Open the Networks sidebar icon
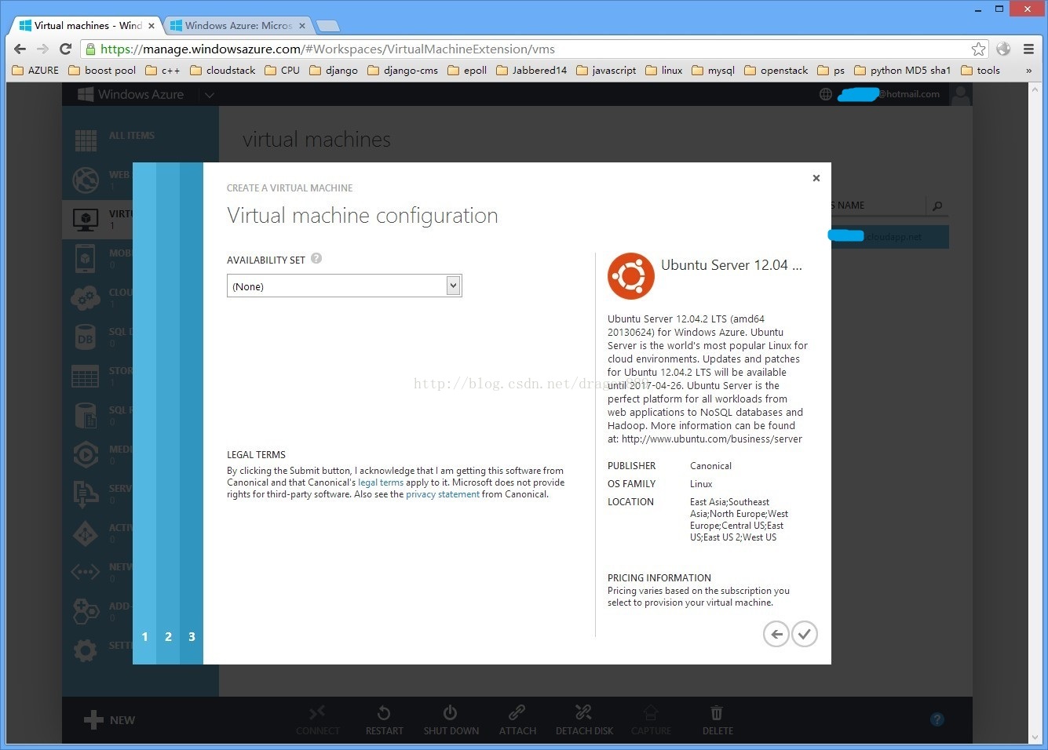Screen dimensions: 1048x750 click(86, 572)
